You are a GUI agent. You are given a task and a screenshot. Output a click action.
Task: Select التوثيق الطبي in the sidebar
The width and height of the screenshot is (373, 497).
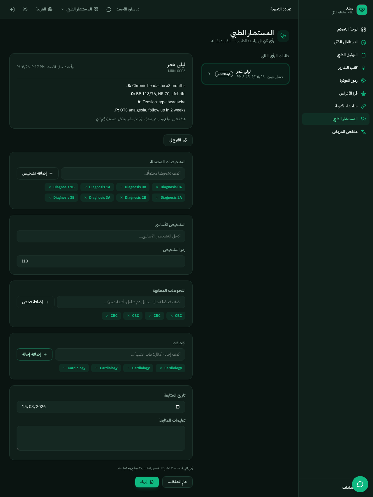click(336, 55)
